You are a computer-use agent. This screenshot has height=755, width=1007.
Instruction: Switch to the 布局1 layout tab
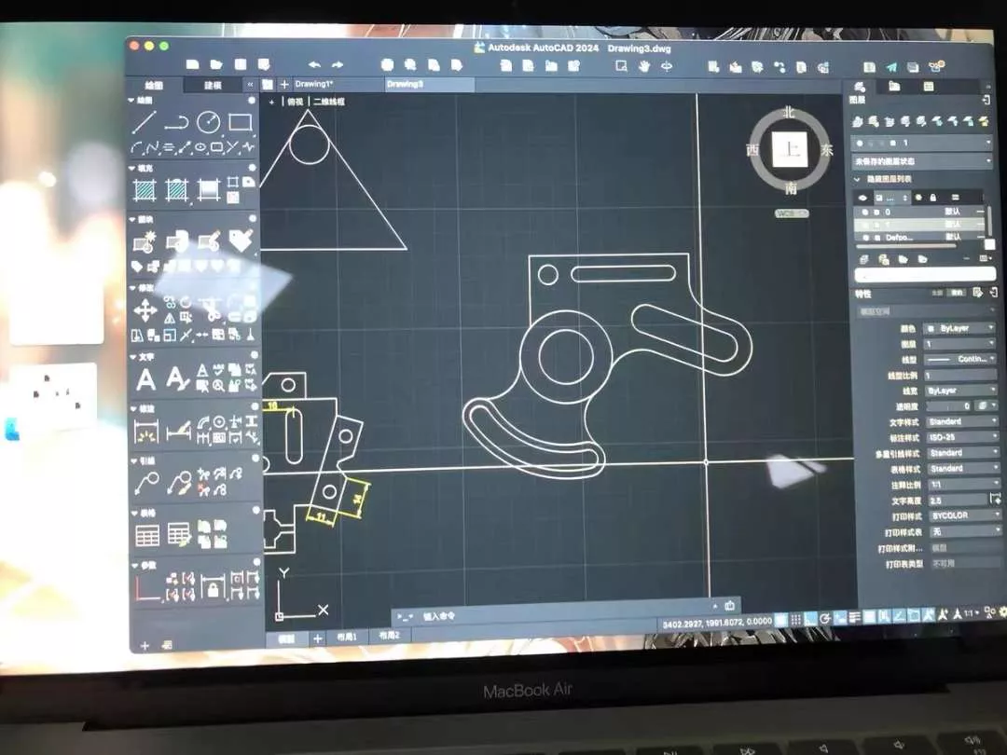(347, 636)
